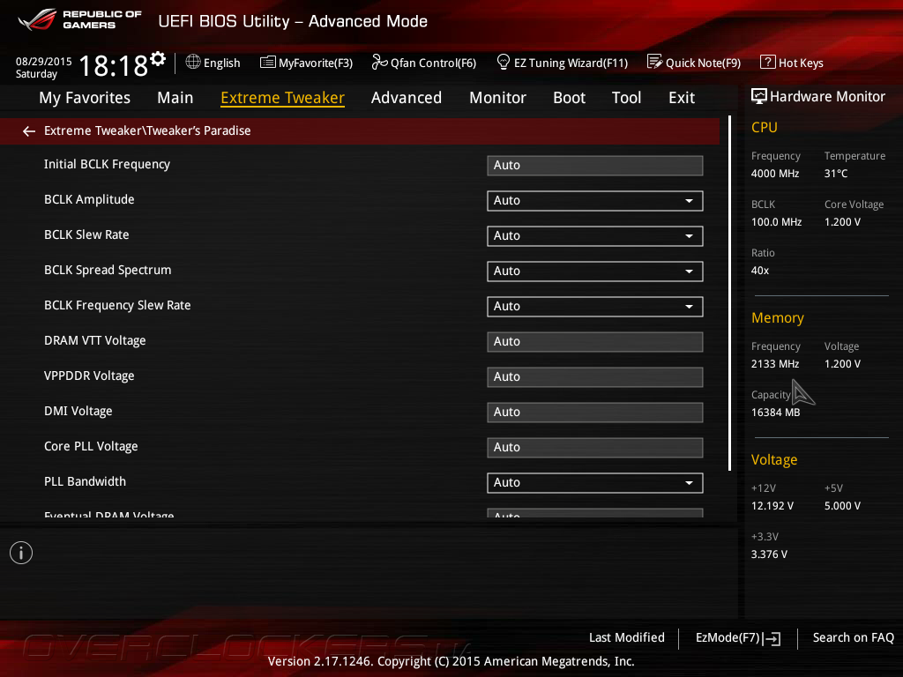Select the BCLK Amplitude label
The width and height of the screenshot is (903, 677).
click(x=89, y=200)
